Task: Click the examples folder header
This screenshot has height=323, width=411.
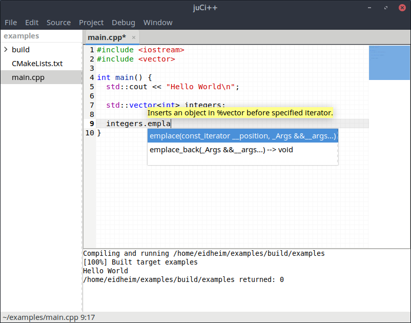Action: click(22, 36)
